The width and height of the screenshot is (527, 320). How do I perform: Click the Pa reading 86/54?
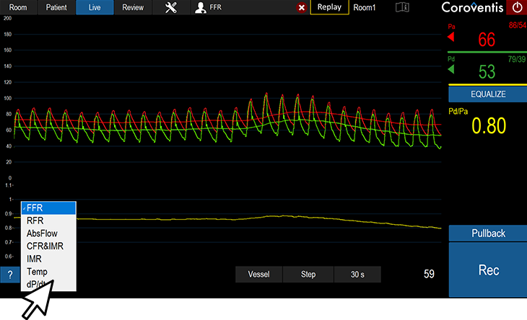pyautogui.click(x=517, y=25)
